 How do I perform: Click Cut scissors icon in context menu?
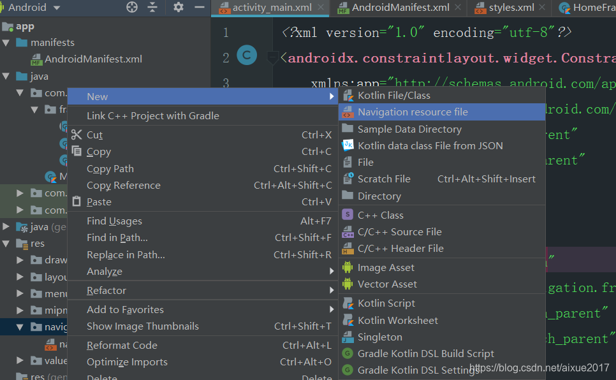[77, 135]
